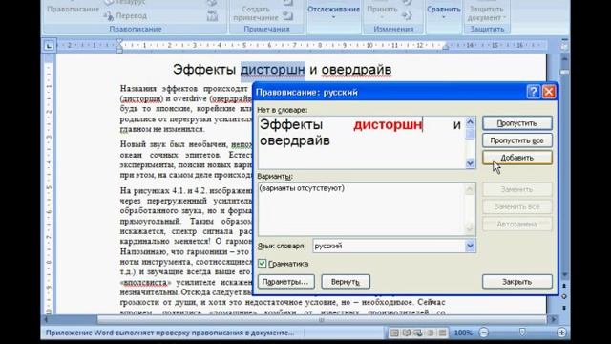The height and width of the screenshot is (344, 611).
Task: Open the Отслеживание ribbon dropdown
Action: (333, 11)
